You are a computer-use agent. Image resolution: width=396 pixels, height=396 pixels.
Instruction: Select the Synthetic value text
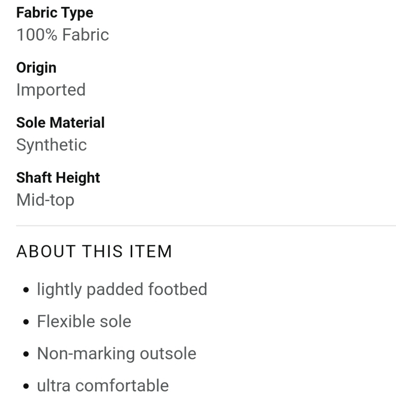51,145
